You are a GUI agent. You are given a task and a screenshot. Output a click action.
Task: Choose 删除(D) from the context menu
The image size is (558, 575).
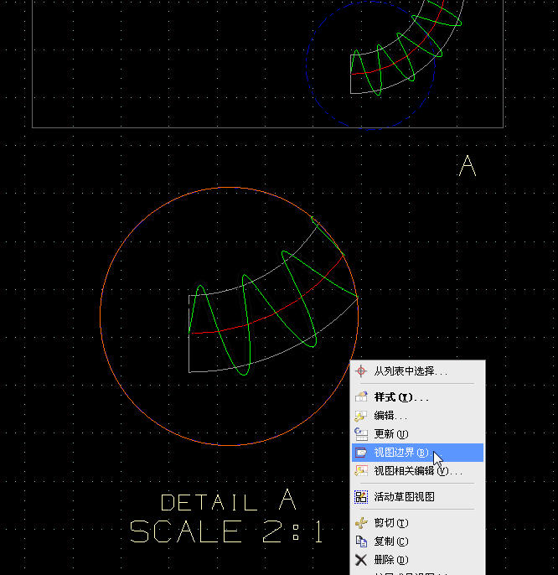pyautogui.click(x=417, y=560)
